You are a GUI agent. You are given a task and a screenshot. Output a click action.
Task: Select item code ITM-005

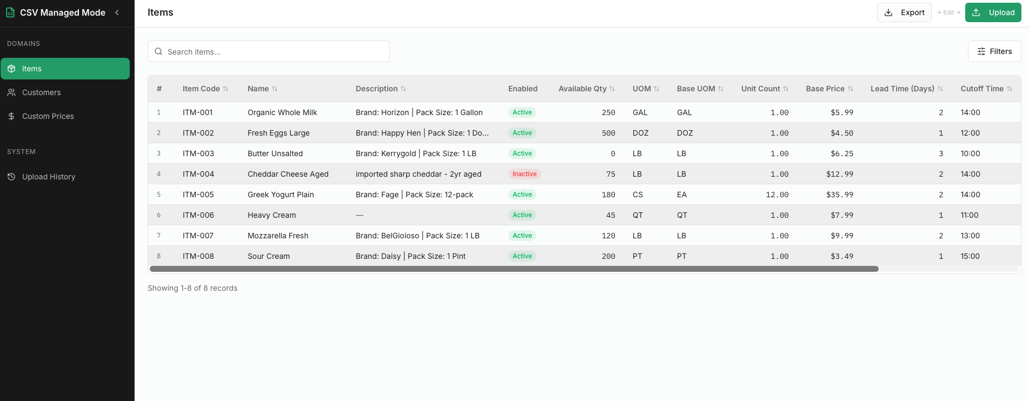[x=198, y=195]
